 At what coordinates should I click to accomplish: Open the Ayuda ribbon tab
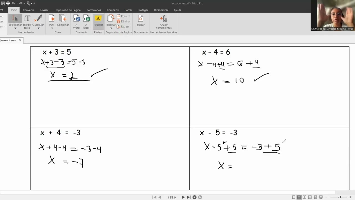[177, 10]
